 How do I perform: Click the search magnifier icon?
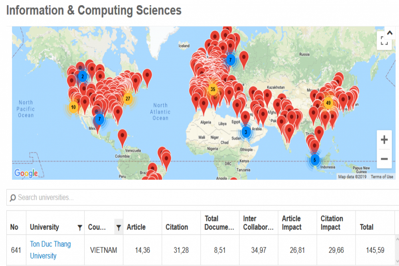(x=12, y=198)
